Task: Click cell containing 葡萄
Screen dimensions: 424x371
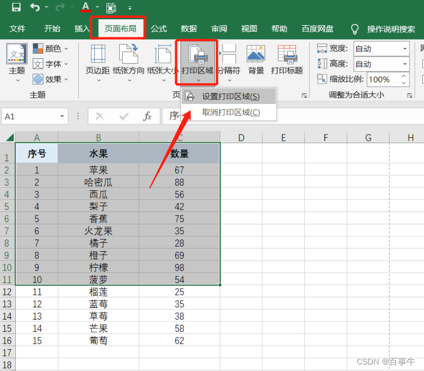Action: [99, 341]
